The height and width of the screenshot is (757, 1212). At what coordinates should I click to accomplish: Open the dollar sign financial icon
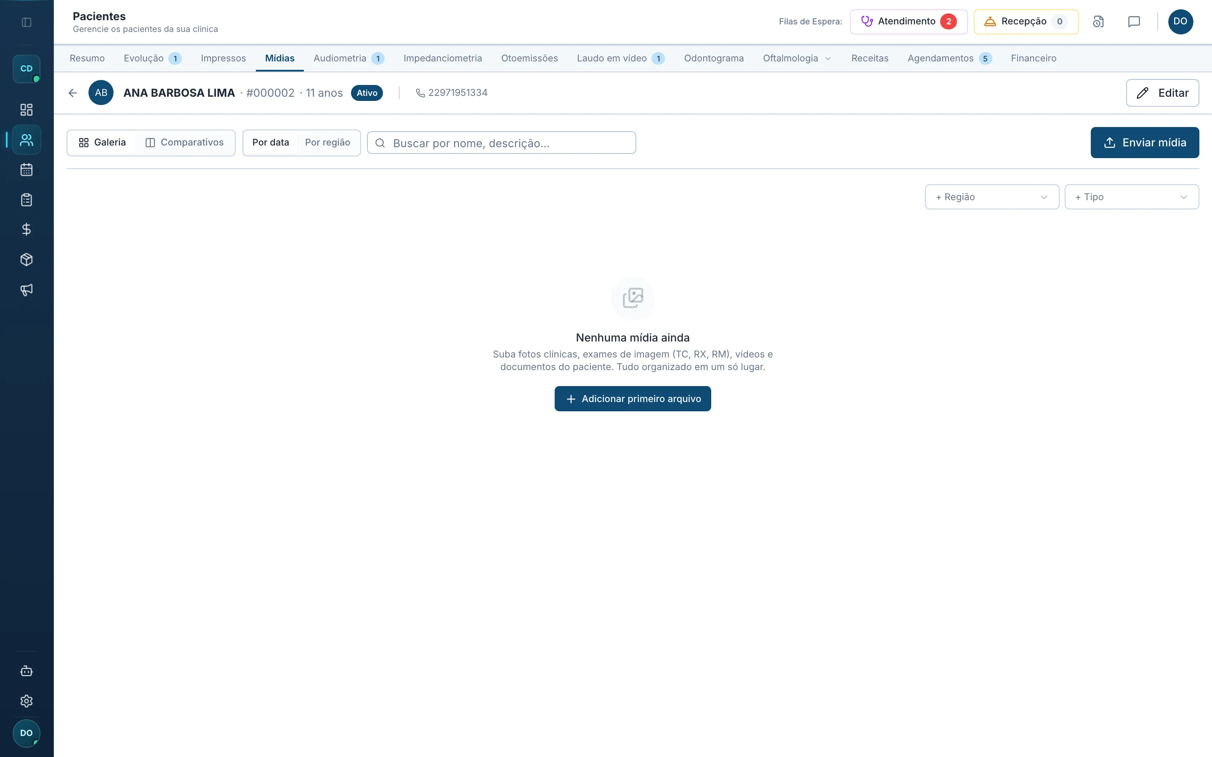(27, 229)
